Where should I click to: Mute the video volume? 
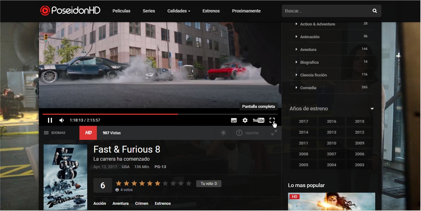[62, 120]
